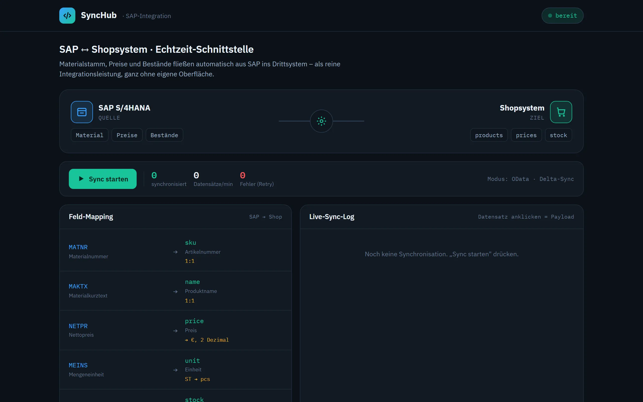
Task: Click the Nettopreis description
Action: (x=81, y=335)
